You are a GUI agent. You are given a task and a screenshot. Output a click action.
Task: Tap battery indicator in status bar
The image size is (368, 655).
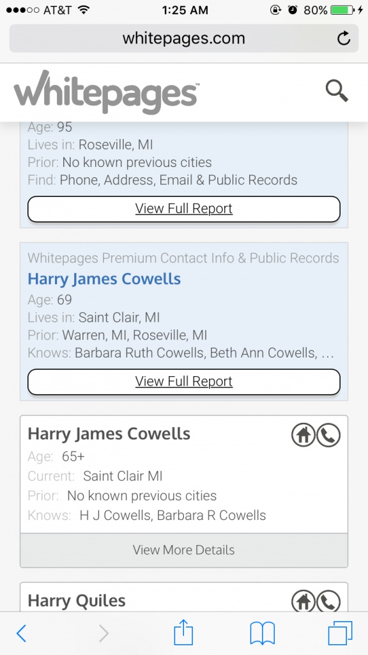click(x=342, y=10)
